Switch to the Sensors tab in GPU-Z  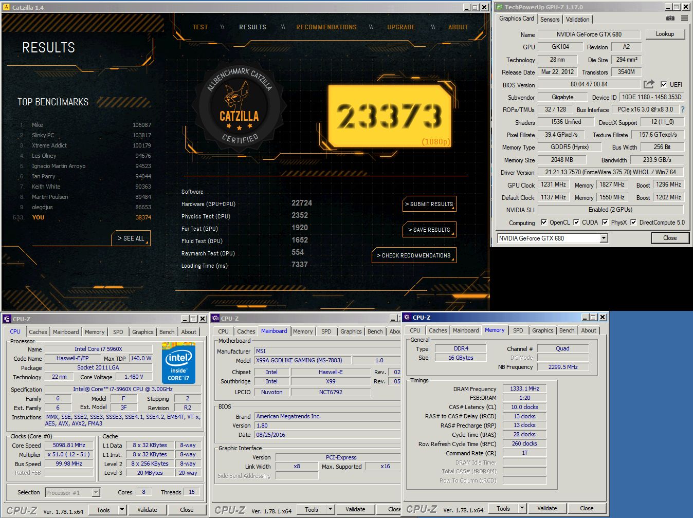(x=550, y=20)
